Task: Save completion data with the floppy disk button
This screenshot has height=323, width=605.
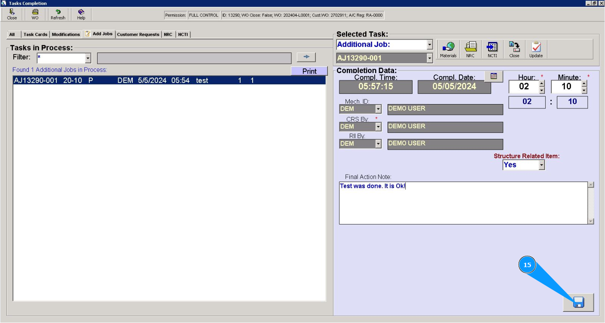Action: click(578, 302)
